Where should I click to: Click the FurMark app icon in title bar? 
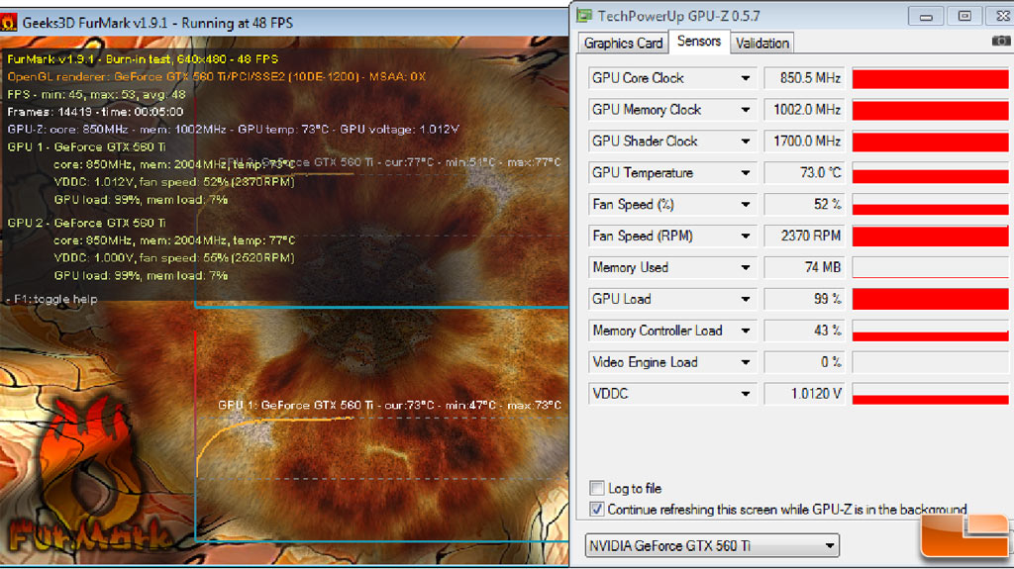pyautogui.click(x=8, y=24)
